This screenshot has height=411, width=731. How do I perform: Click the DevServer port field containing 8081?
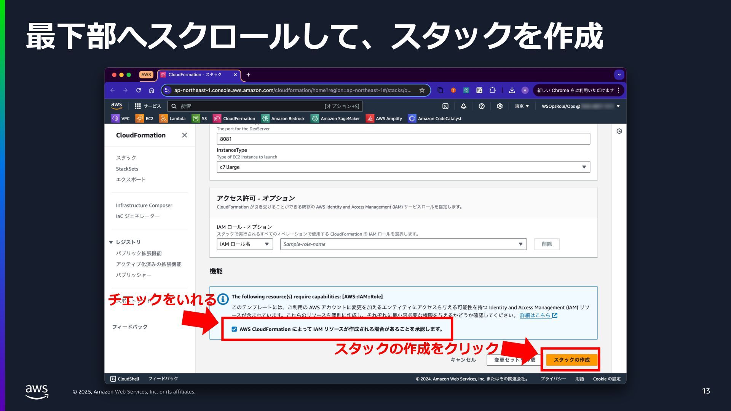click(403, 139)
